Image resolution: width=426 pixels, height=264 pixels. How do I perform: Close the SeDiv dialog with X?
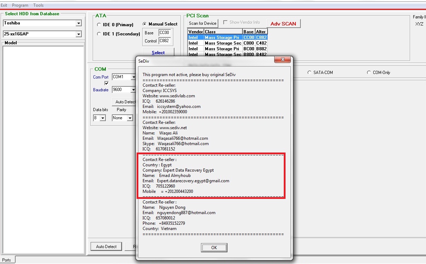(x=283, y=61)
